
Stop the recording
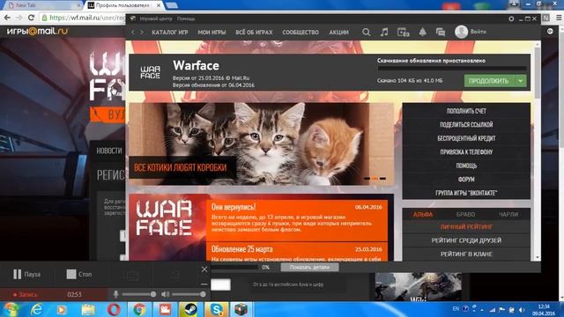79,274
